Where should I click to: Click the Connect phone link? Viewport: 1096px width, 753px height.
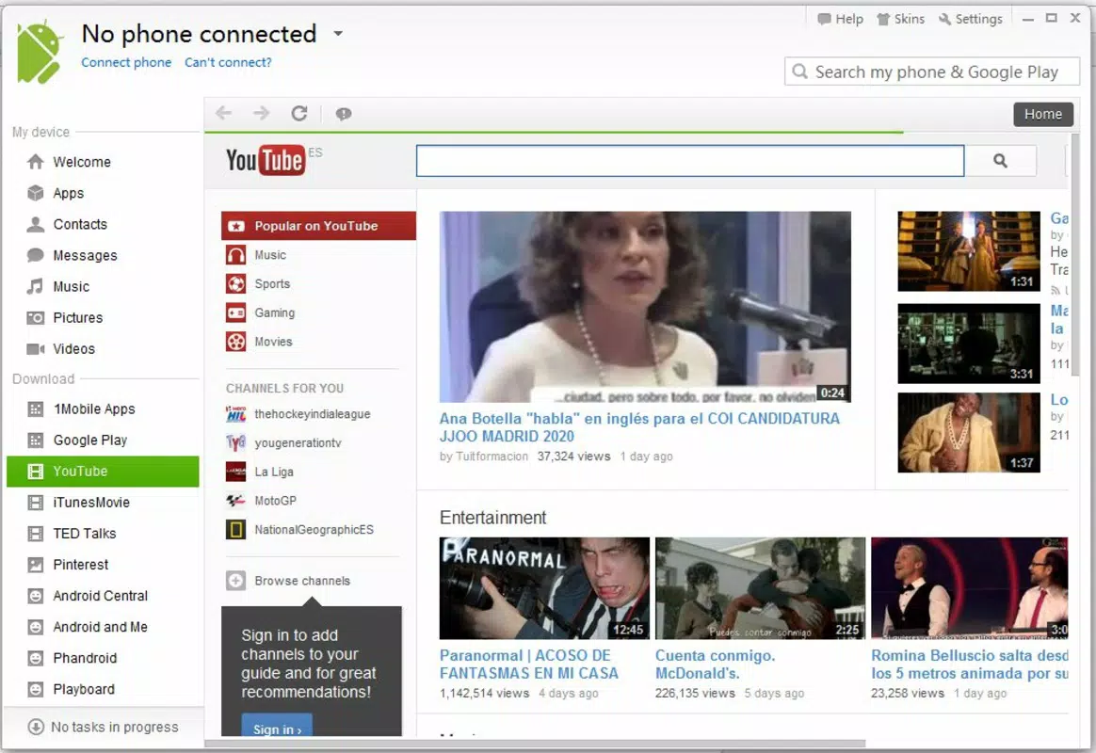(126, 62)
